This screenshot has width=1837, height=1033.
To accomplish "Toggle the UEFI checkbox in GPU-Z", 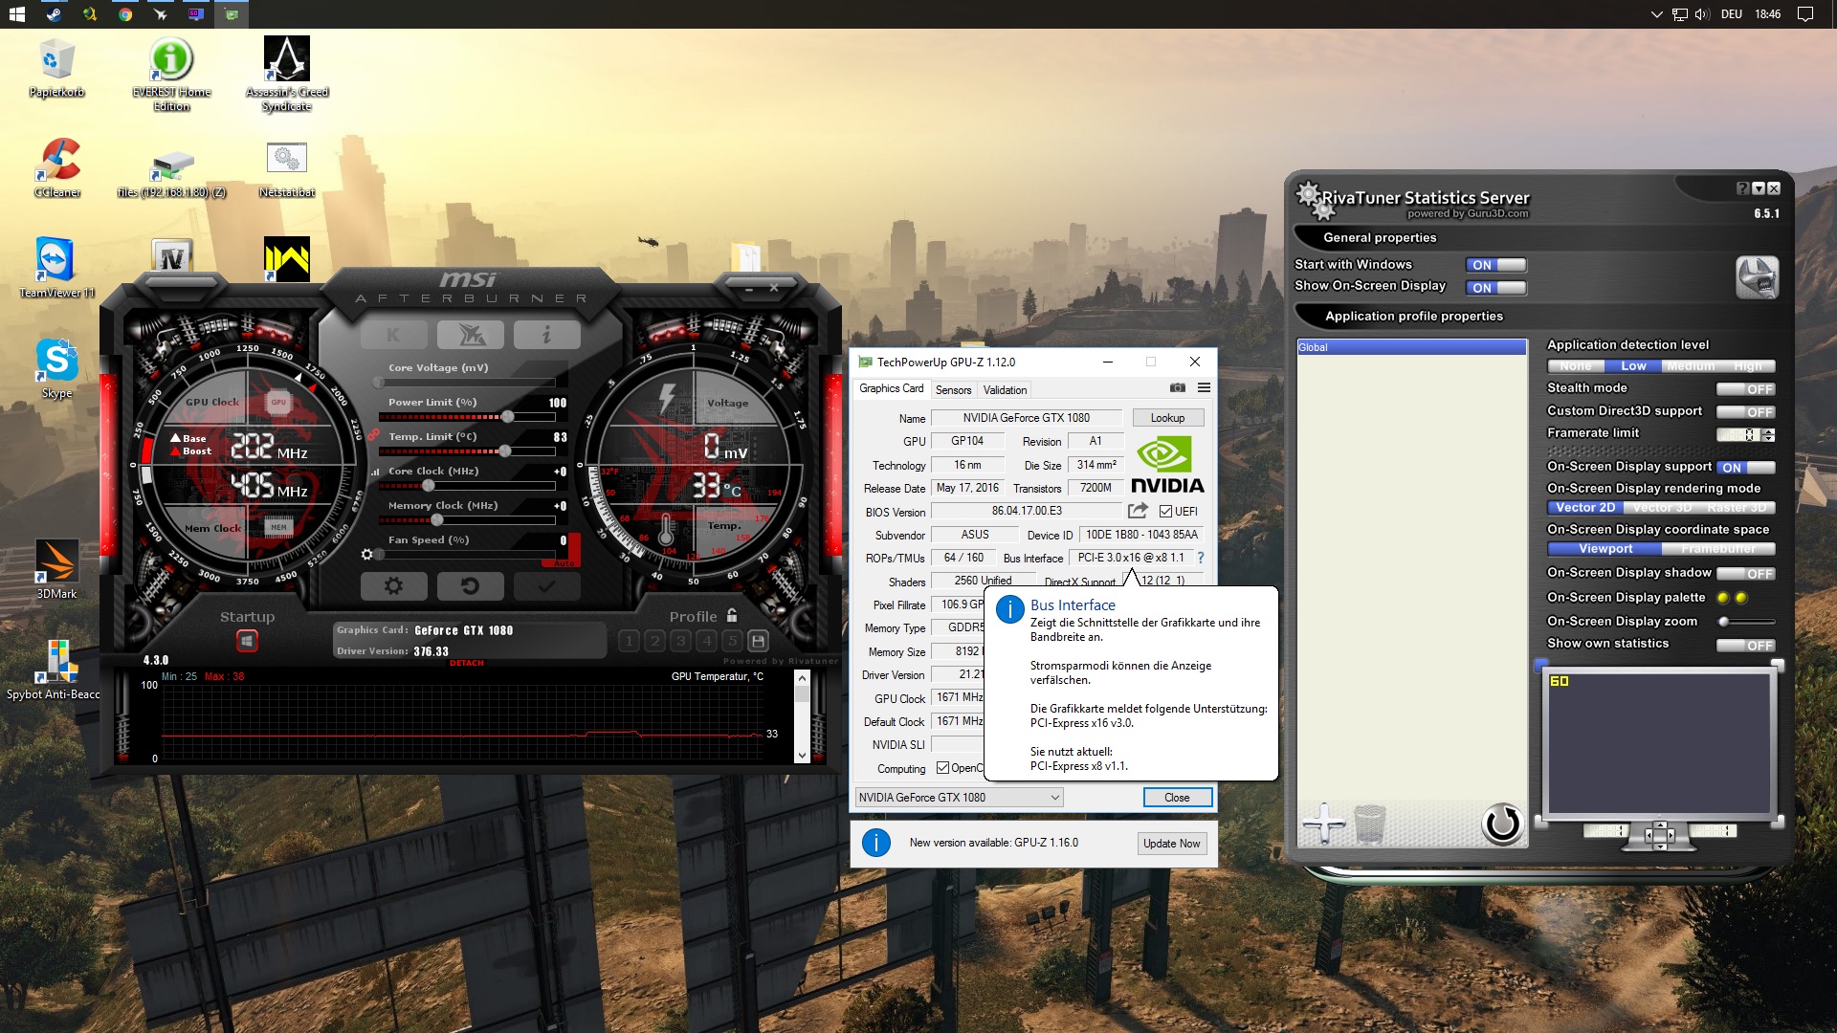I will tap(1165, 512).
